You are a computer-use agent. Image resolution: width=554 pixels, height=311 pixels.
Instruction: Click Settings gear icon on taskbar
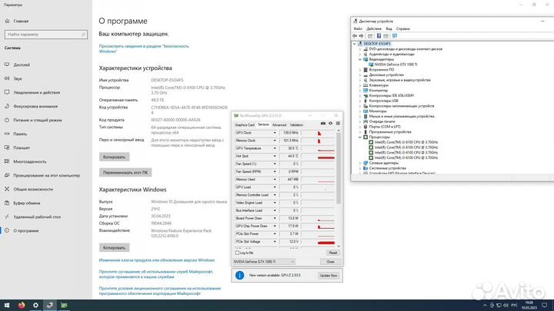(x=35, y=305)
